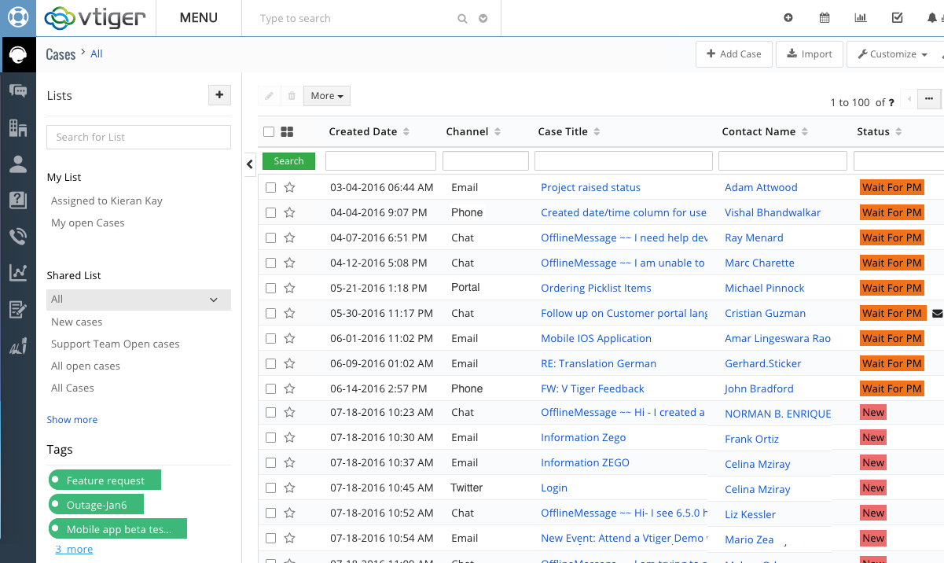
Task: Open the main MENU
Action: coord(199,18)
